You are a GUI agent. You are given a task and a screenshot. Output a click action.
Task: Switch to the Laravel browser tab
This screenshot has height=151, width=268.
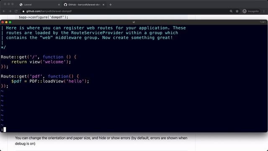[x=39, y=5]
